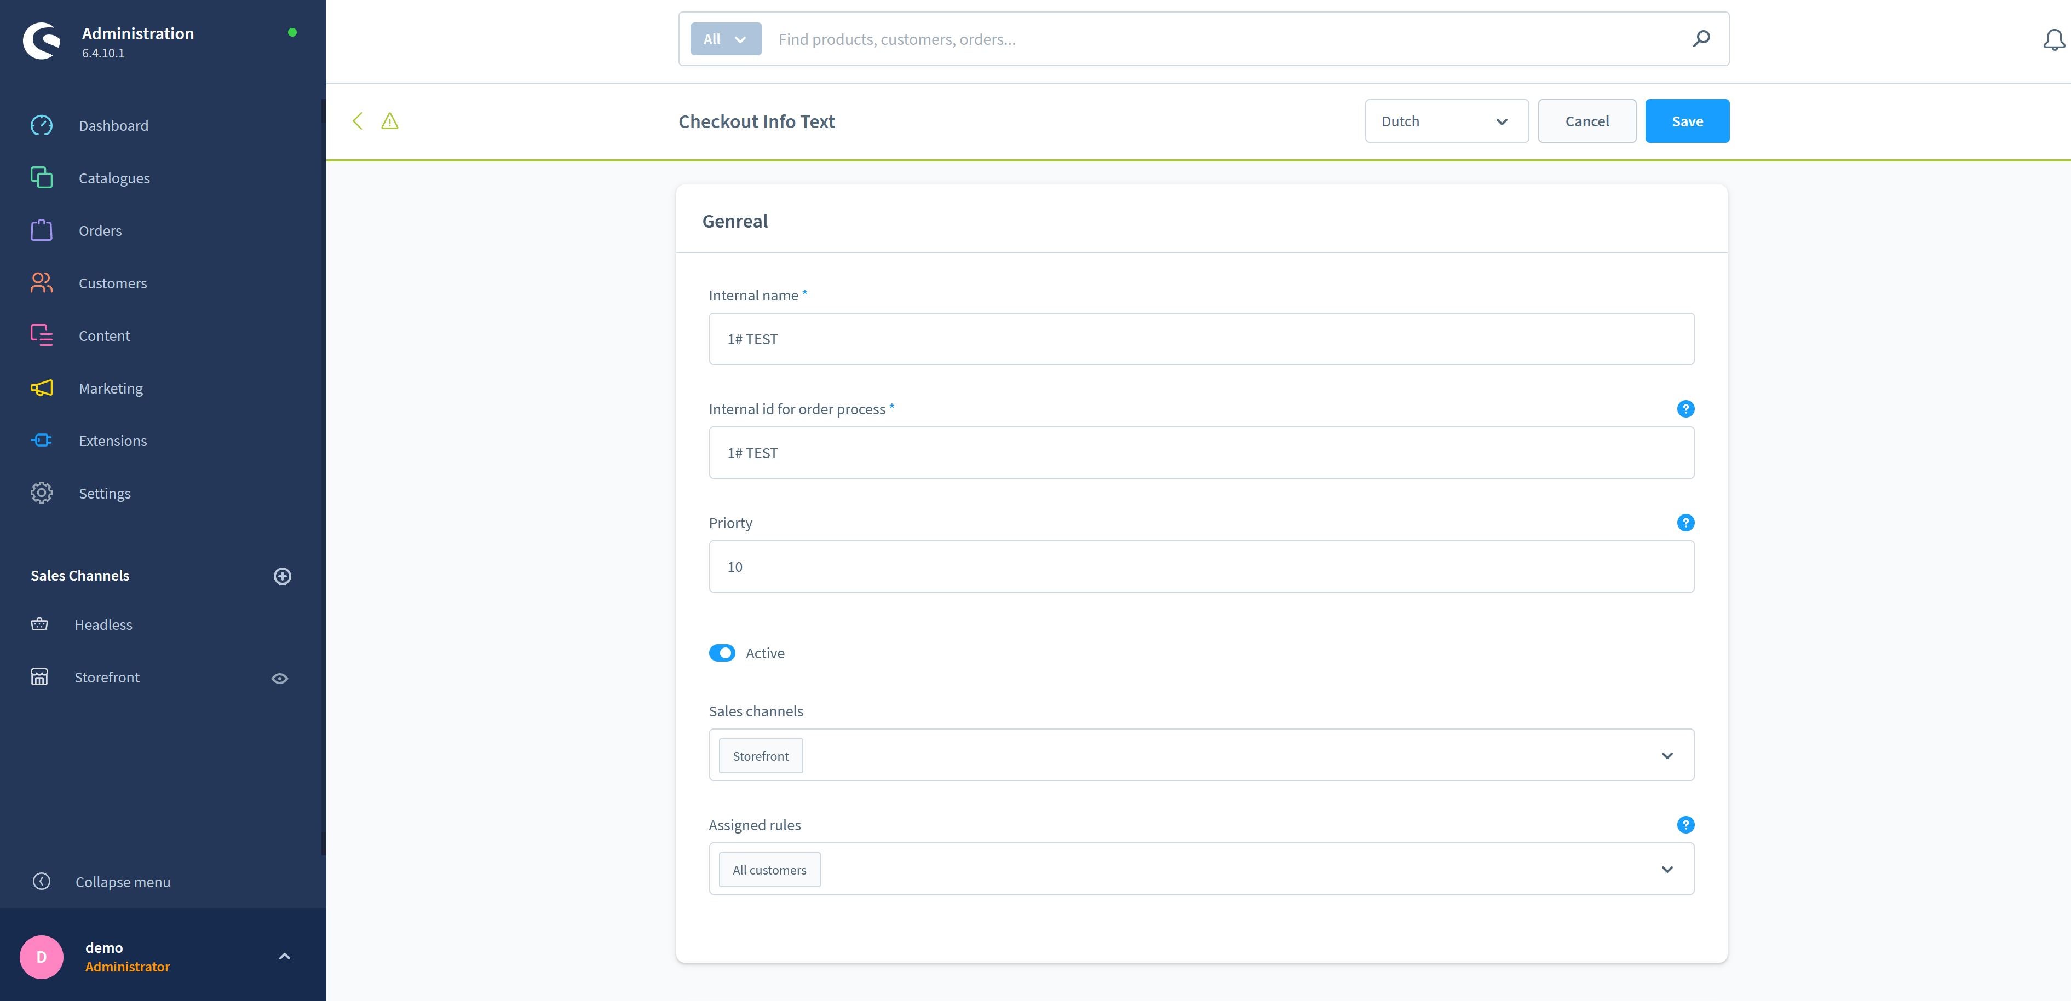Click the Collapse menu arrow icon
This screenshot has height=1001, width=2071.
coord(42,881)
